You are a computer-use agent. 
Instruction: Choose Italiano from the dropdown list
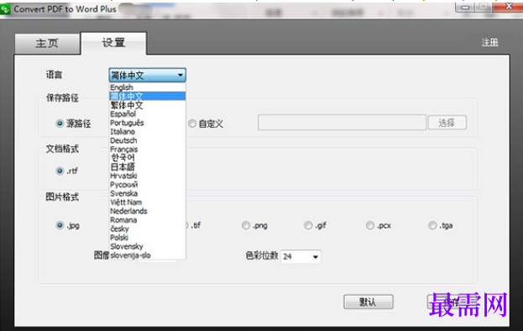pyautogui.click(x=148, y=131)
